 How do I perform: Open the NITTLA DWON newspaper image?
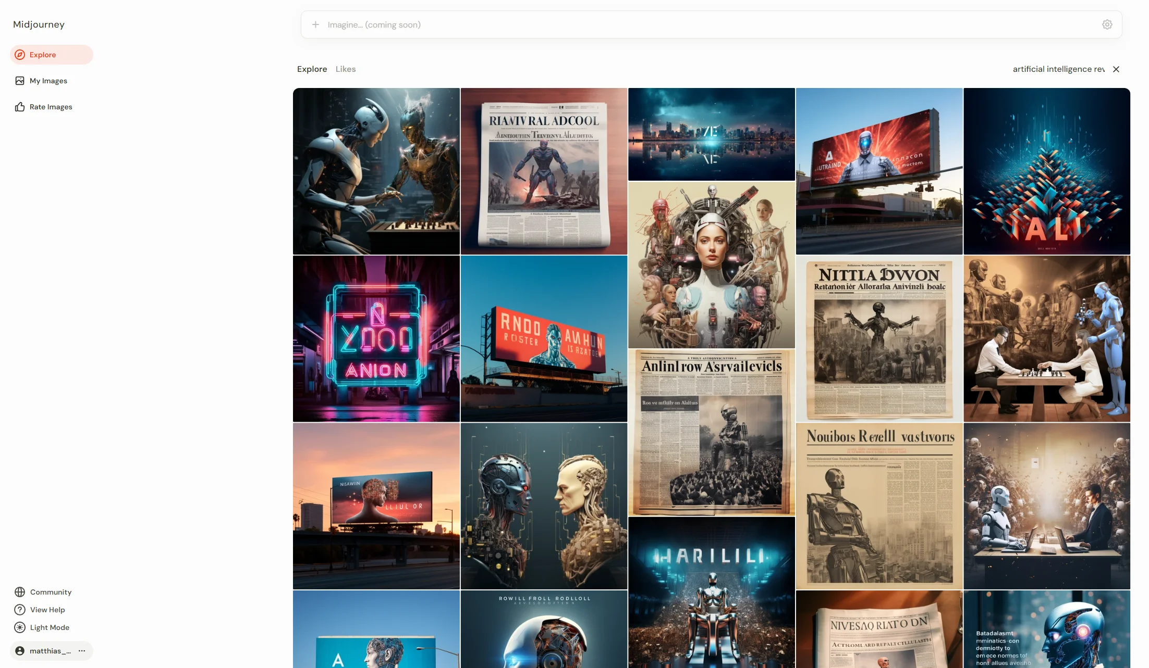879,338
